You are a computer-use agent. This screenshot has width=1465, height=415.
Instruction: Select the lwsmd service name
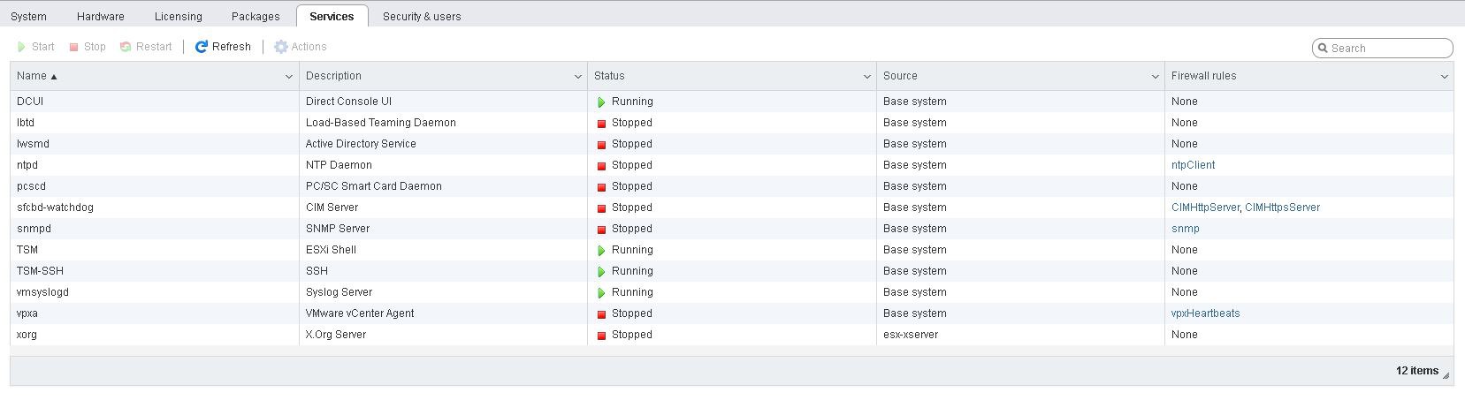pos(33,144)
